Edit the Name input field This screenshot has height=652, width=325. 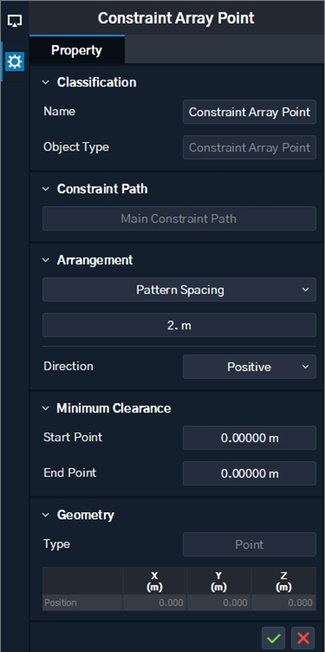(x=249, y=112)
